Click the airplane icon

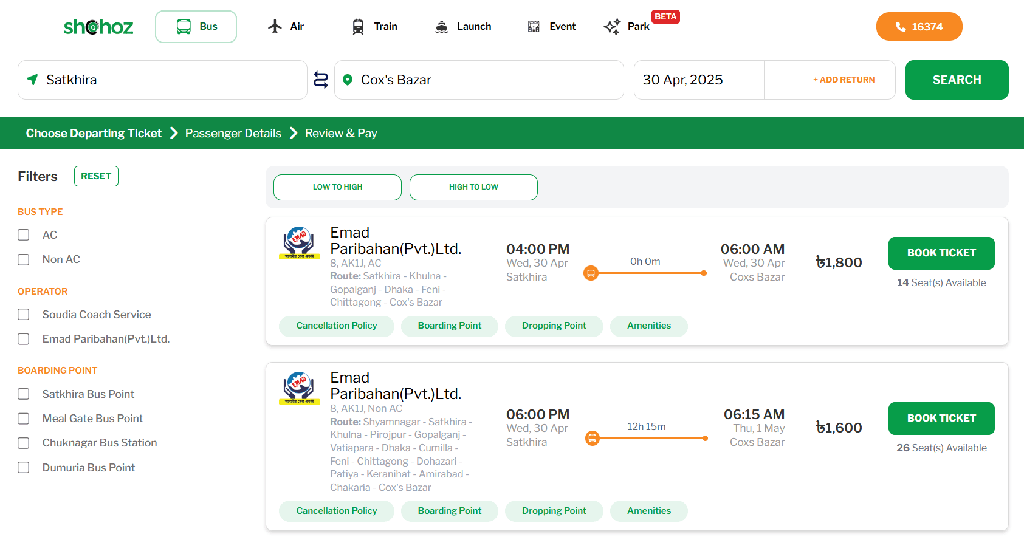click(x=275, y=26)
